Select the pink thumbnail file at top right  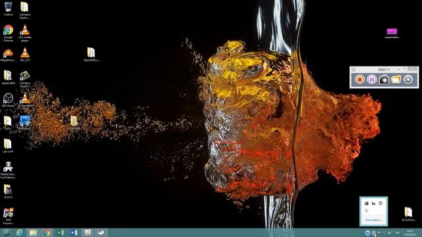point(392,34)
